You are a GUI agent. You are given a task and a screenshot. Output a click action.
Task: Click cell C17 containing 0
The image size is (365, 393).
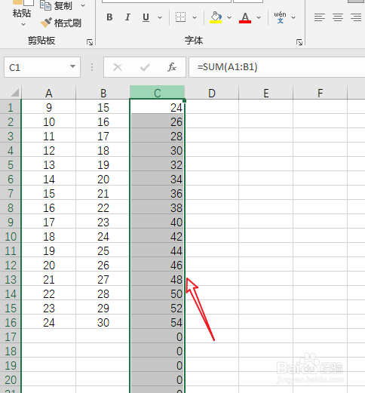[158, 336]
